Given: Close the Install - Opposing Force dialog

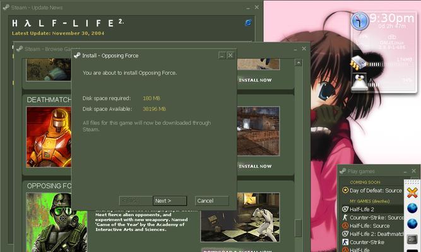Looking at the screenshot, I should click(230, 55).
